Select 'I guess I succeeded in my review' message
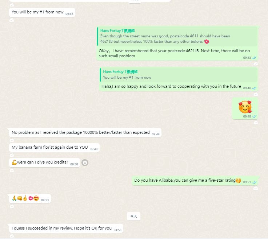The image size is (268, 239). [66, 228]
